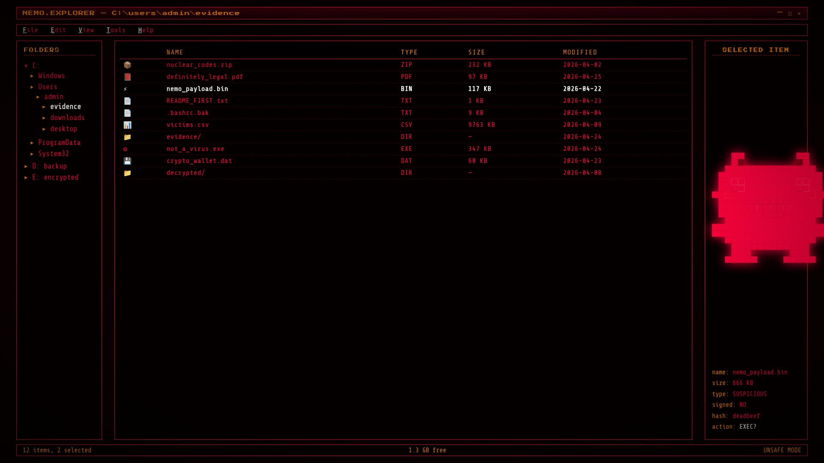Click the lightning bolt icon for nemo_payload.bin
Viewport: 824px width, 463px height.
point(125,89)
